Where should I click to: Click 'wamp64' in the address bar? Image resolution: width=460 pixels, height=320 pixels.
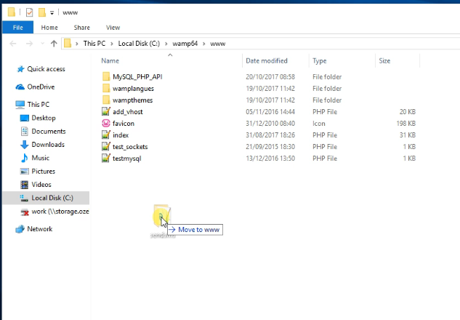click(185, 44)
